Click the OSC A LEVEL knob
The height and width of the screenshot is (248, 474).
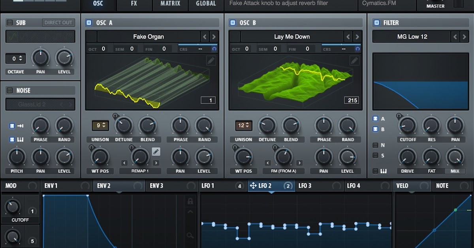tap(204, 157)
